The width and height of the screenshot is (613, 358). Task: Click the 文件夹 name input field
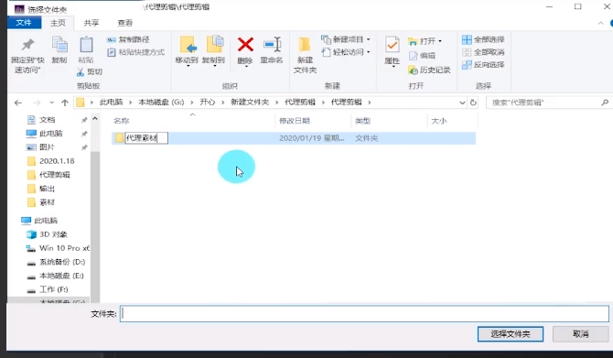coord(364,314)
